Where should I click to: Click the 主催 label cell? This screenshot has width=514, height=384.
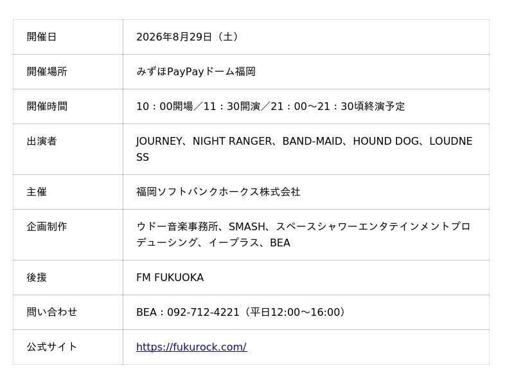click(x=68, y=192)
